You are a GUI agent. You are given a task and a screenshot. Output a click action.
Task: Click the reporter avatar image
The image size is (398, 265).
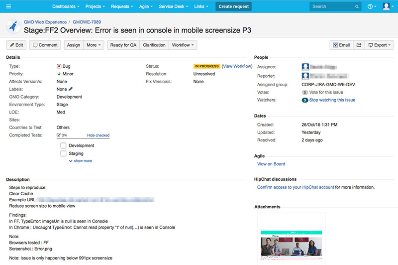305,76
